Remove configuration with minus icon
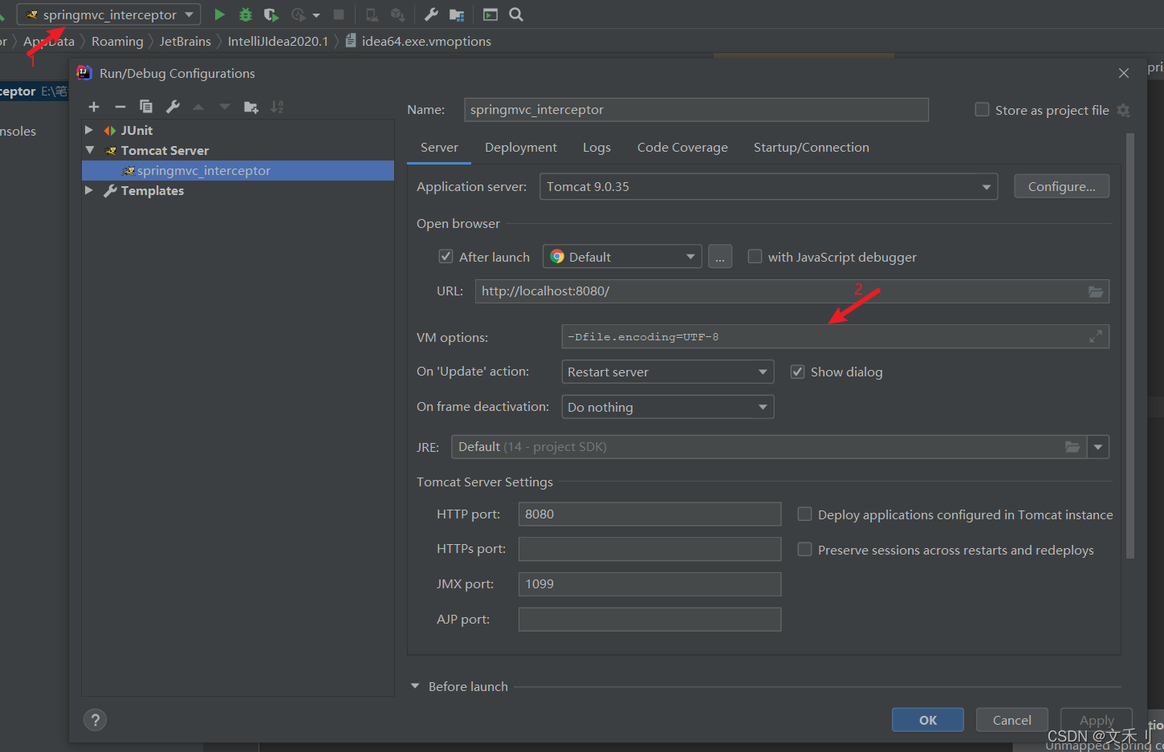The width and height of the screenshot is (1164, 752). 120,107
